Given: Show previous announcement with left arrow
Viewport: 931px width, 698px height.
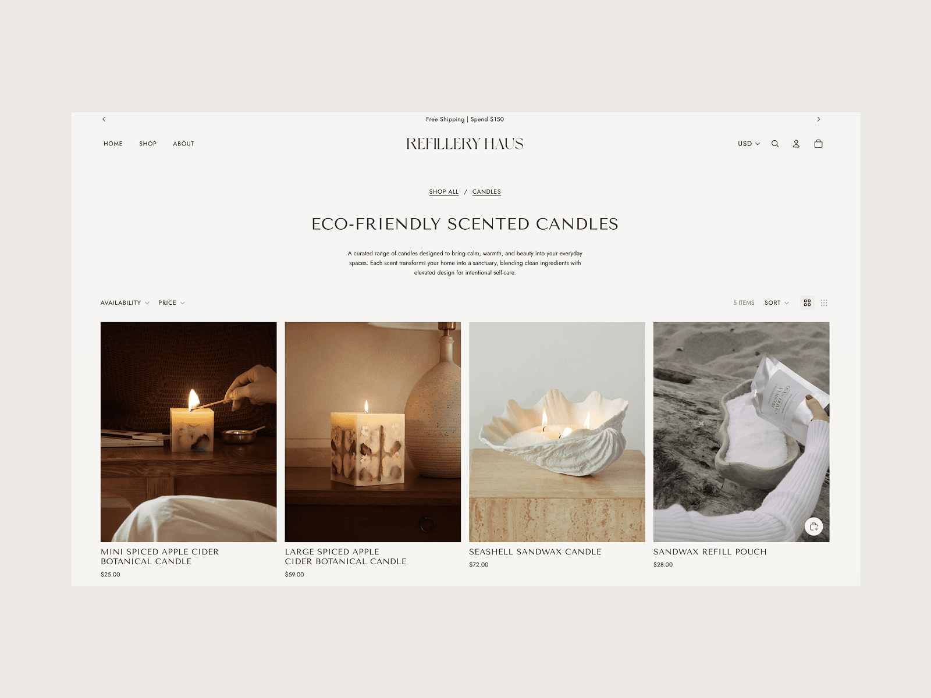Looking at the screenshot, I should [104, 119].
